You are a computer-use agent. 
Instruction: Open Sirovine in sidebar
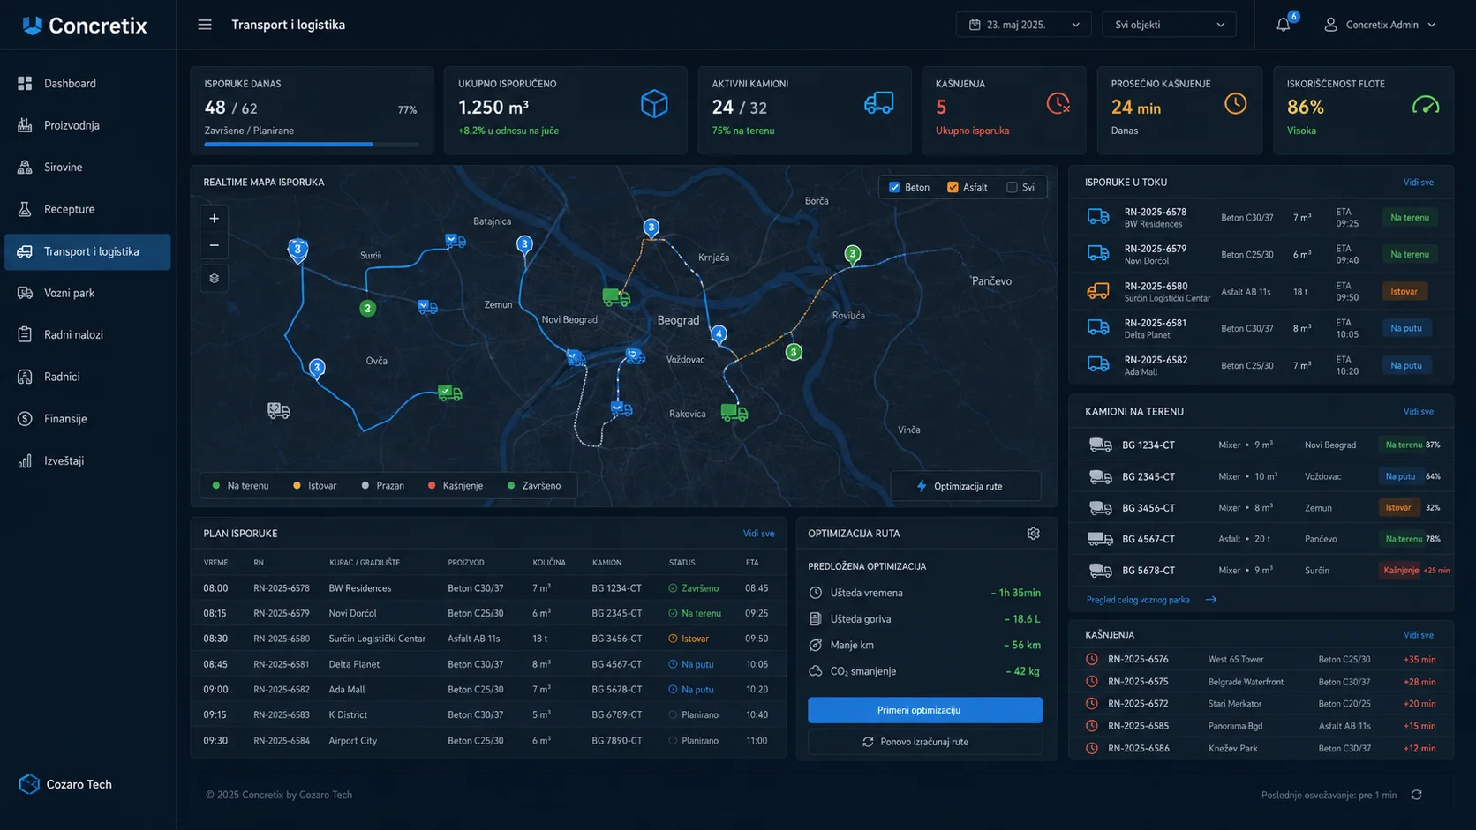[x=87, y=167]
